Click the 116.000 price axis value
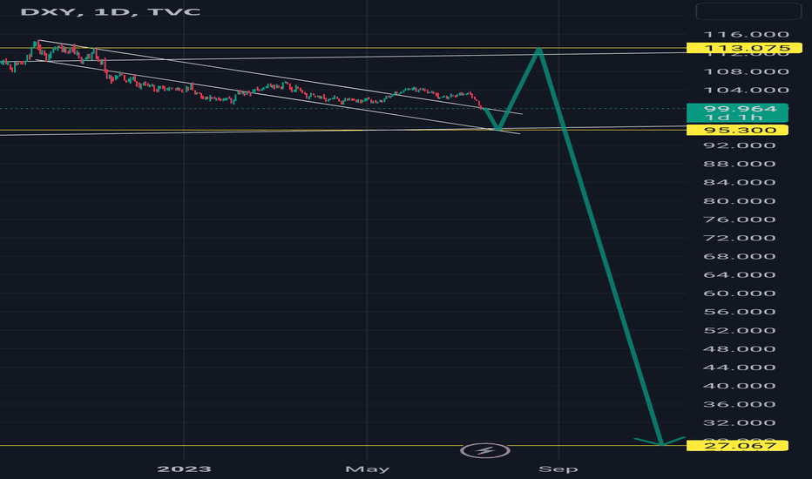 (747, 35)
